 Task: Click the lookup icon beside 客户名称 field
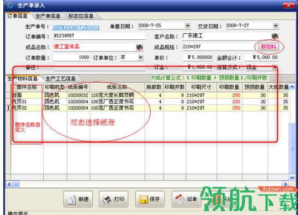[275, 36]
